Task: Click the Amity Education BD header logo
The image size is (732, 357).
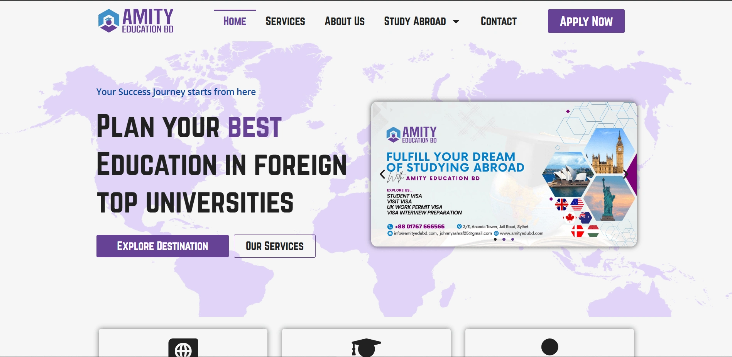Action: [x=136, y=21]
